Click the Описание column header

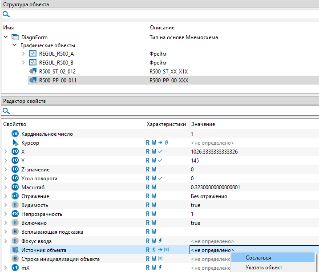click(x=162, y=28)
